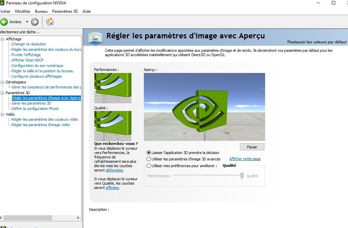Select Utiliser mes préférences pour améliorer

tap(149, 165)
